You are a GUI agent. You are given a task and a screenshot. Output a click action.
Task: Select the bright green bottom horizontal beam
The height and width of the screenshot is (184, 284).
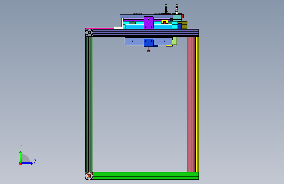[146, 176]
